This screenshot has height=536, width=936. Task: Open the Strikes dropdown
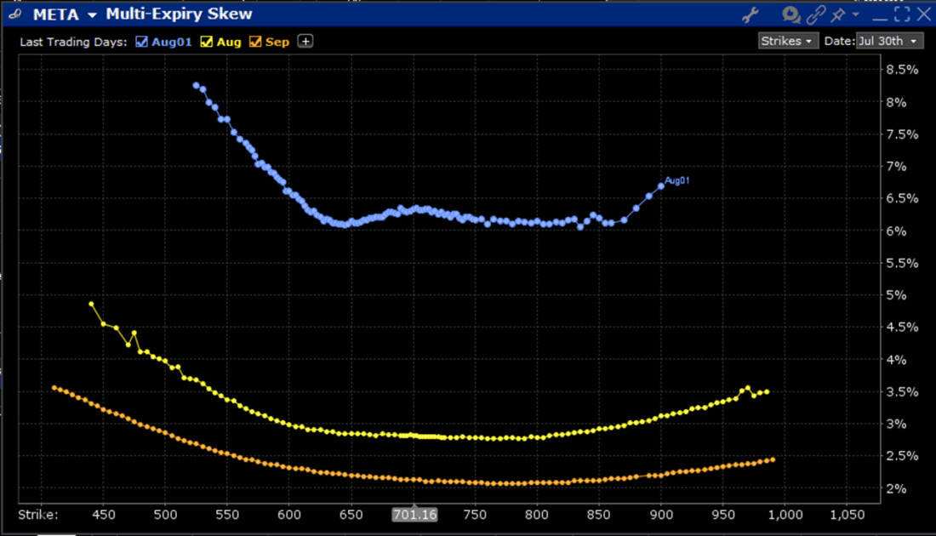(788, 41)
